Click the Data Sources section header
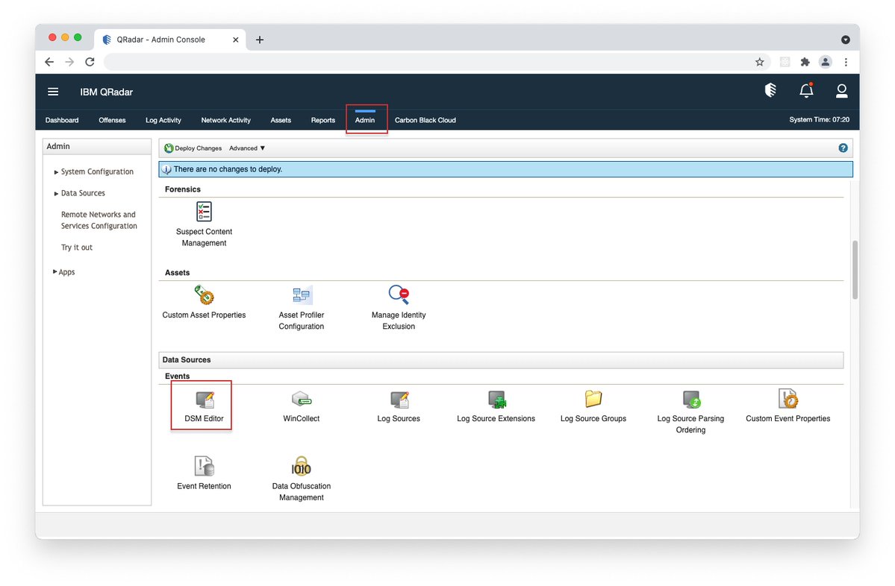Screen dimensions: 895x586 (x=501, y=359)
